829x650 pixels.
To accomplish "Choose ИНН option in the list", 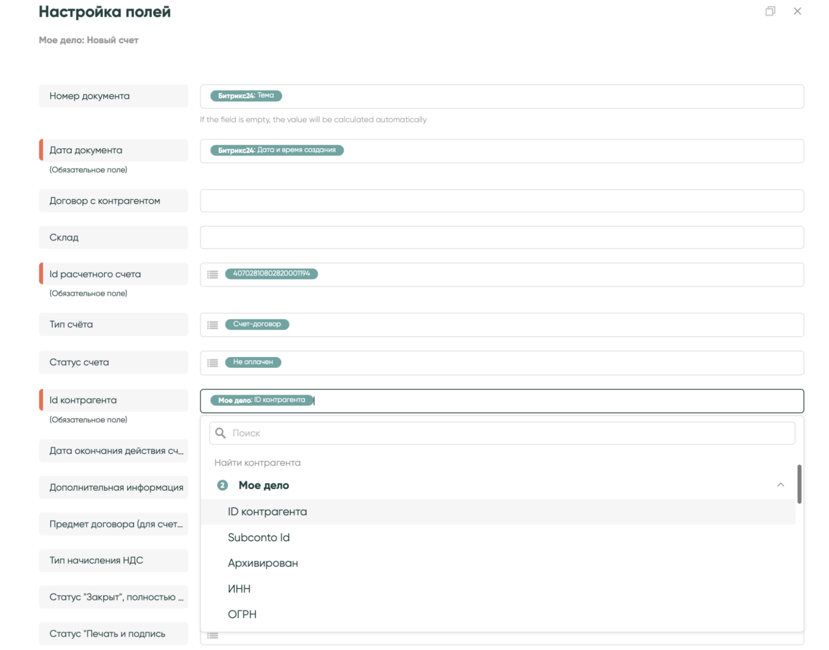I will pos(239,589).
